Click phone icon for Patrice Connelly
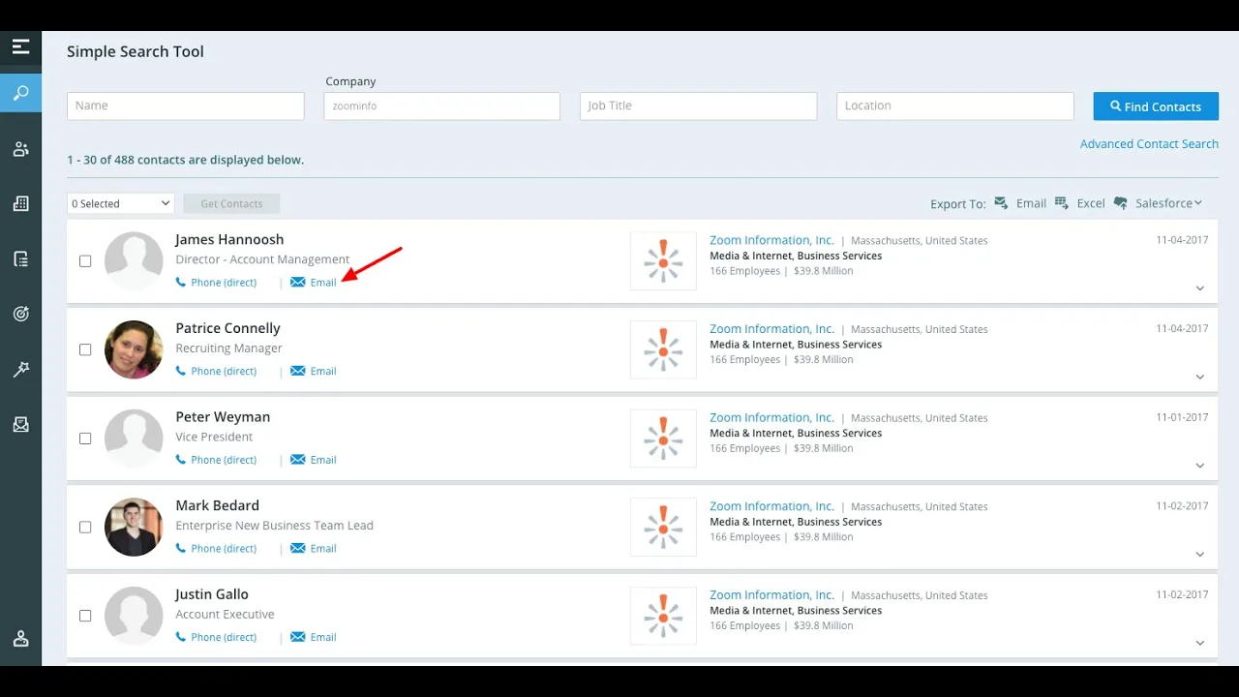This screenshot has height=697, width=1239. 181,371
